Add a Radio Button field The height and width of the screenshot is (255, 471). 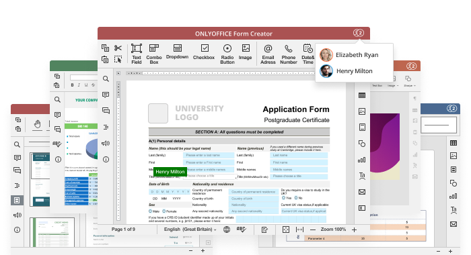point(227,54)
